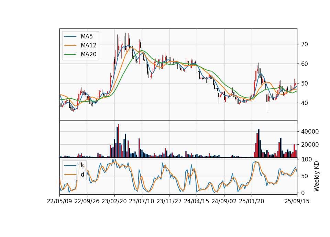Click the MA5 legend label
Viewport: 330px width, 237px height.
[87, 36]
